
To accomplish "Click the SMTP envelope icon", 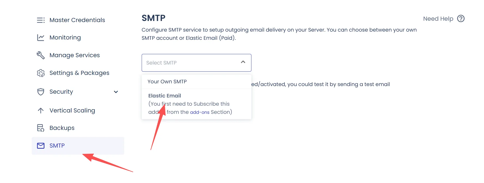I will (41, 146).
